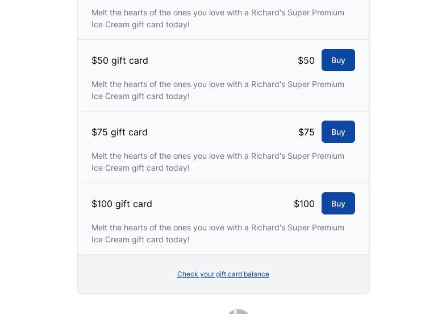Click empty space in the $75 gift card row
446x314 pixels.
[222, 132]
